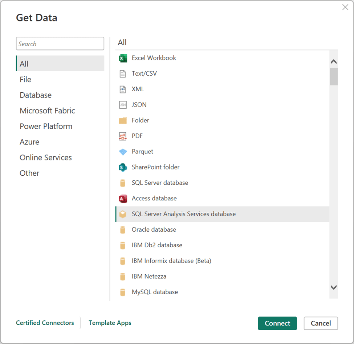Select Oracle database from the list
The height and width of the screenshot is (344, 354).
[154, 229]
